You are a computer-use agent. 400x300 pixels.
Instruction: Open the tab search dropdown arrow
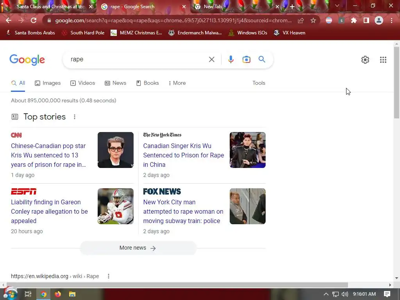(337, 5)
